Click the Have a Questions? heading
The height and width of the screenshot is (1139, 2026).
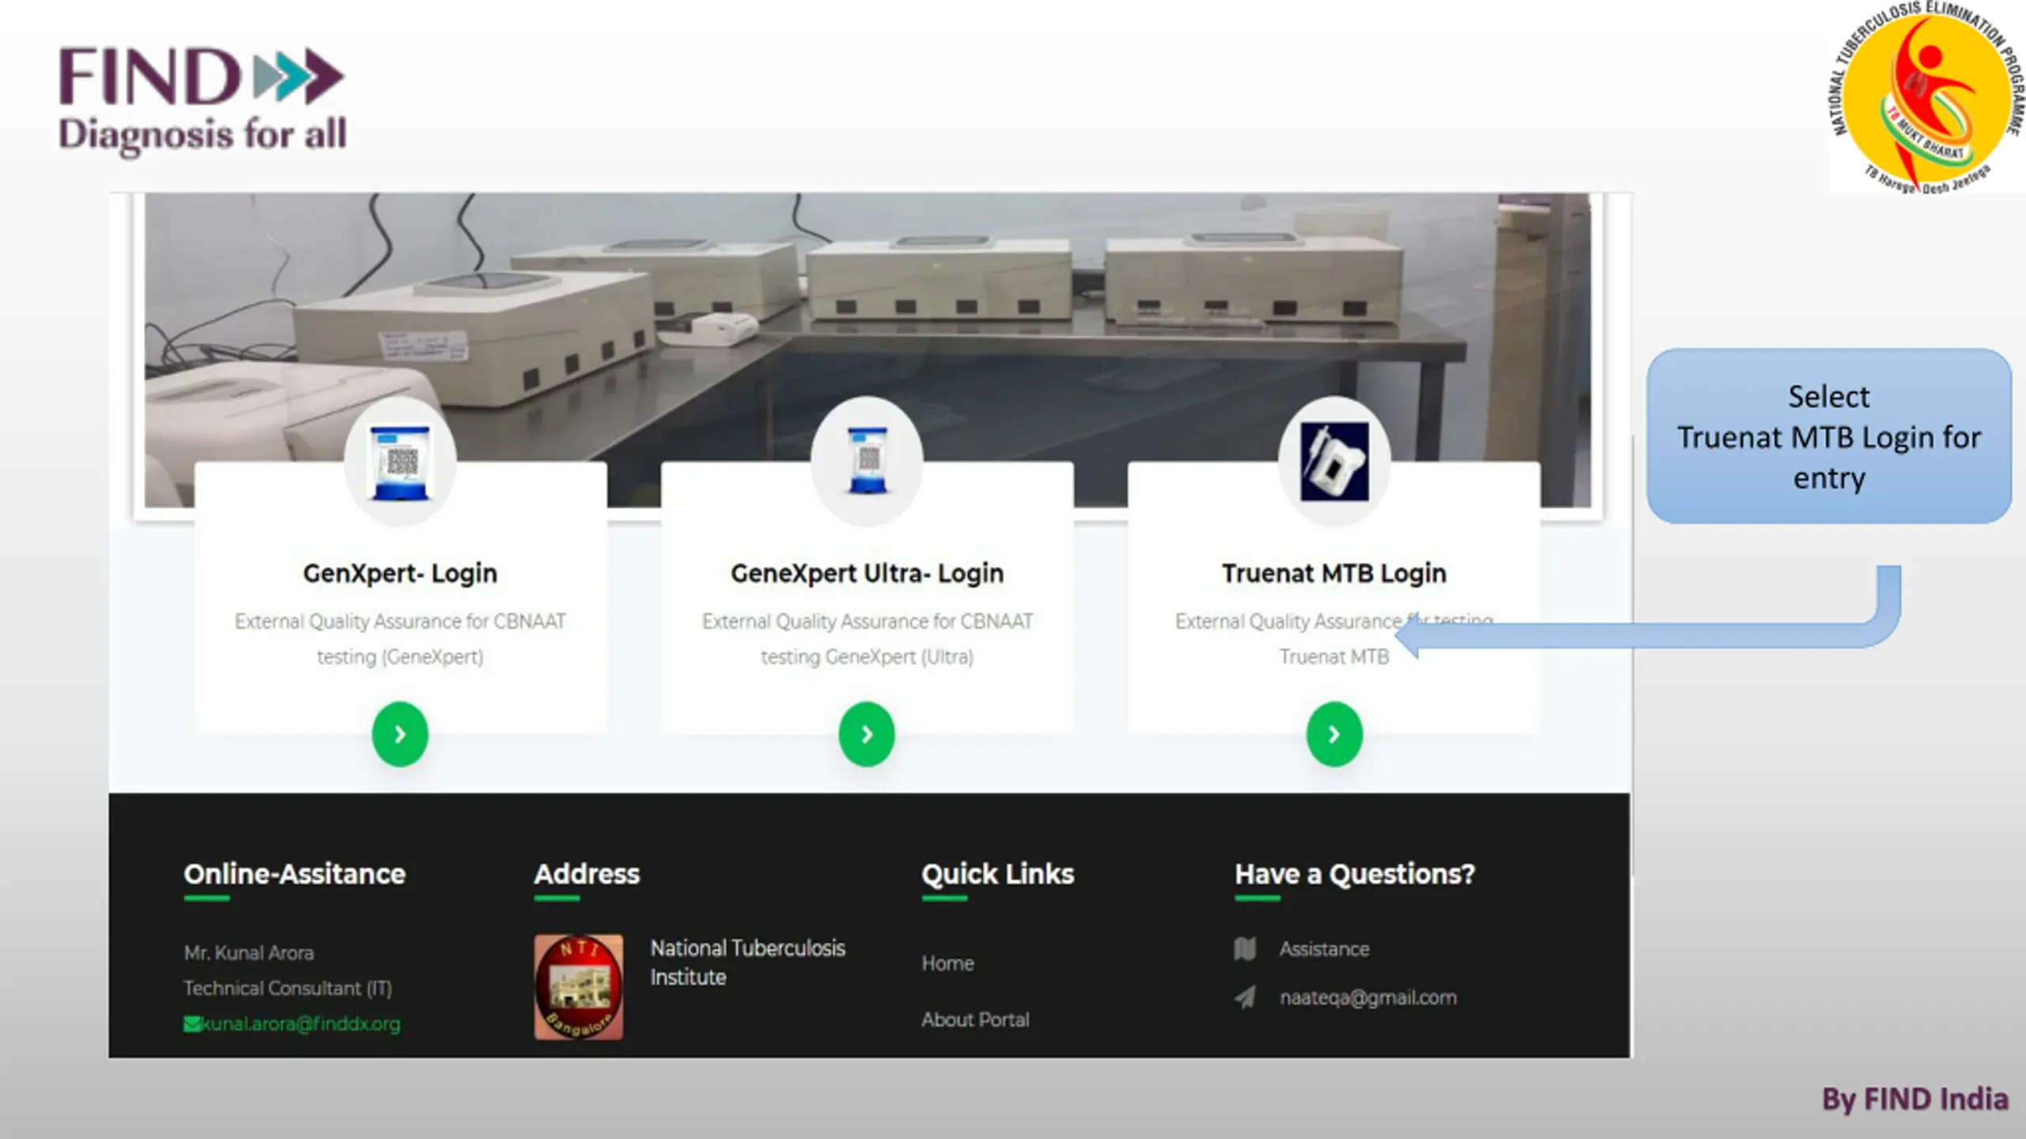[1355, 874]
